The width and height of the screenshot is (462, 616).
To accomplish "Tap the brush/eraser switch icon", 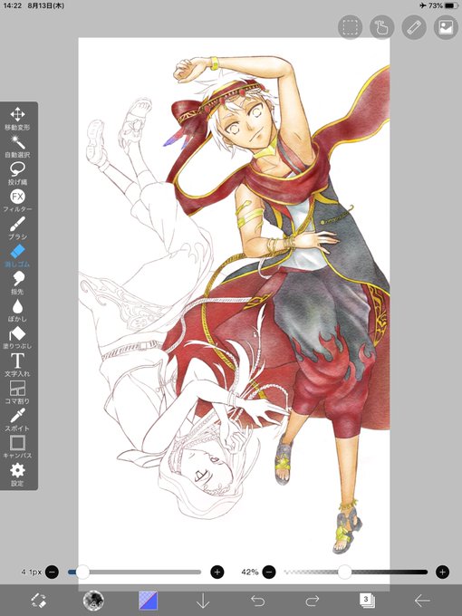I will tap(38, 601).
